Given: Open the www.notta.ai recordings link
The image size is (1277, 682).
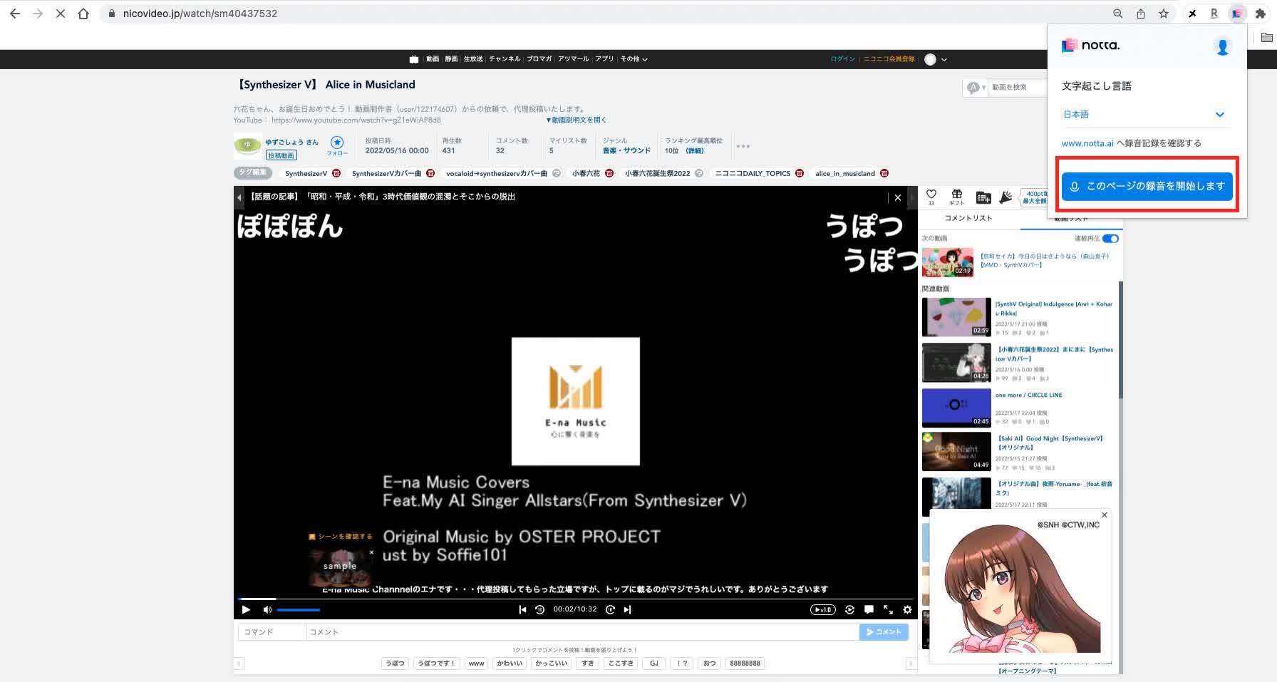Looking at the screenshot, I should tap(1087, 143).
